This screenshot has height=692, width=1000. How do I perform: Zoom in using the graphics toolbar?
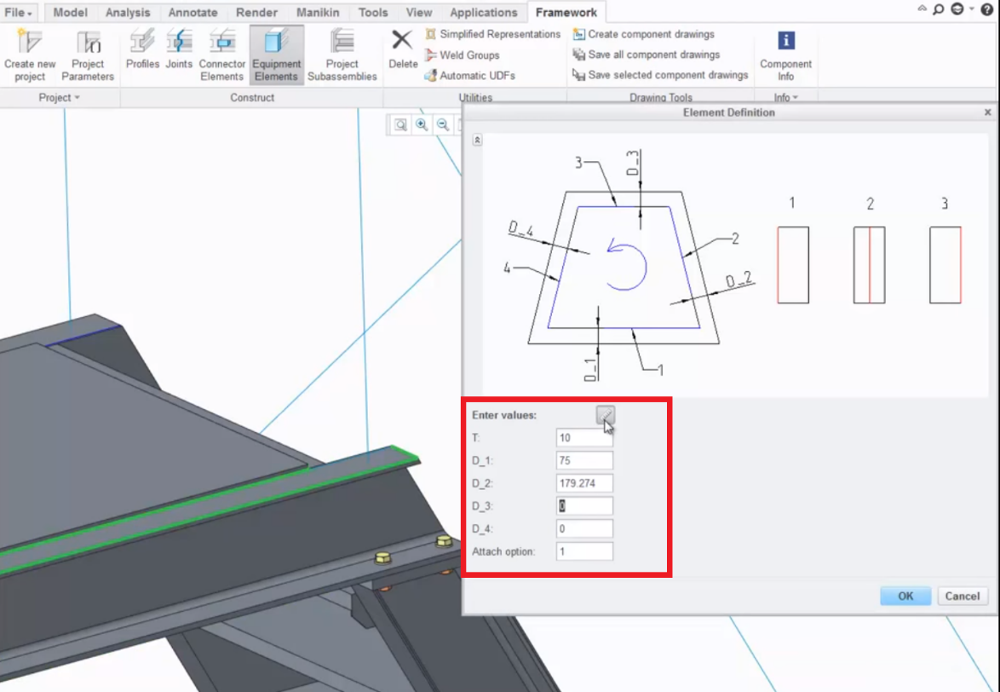(422, 125)
